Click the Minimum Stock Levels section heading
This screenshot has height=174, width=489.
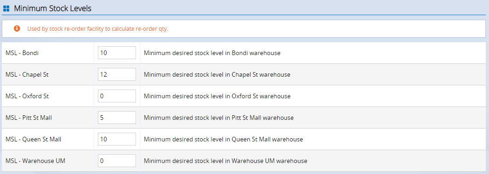coord(53,9)
